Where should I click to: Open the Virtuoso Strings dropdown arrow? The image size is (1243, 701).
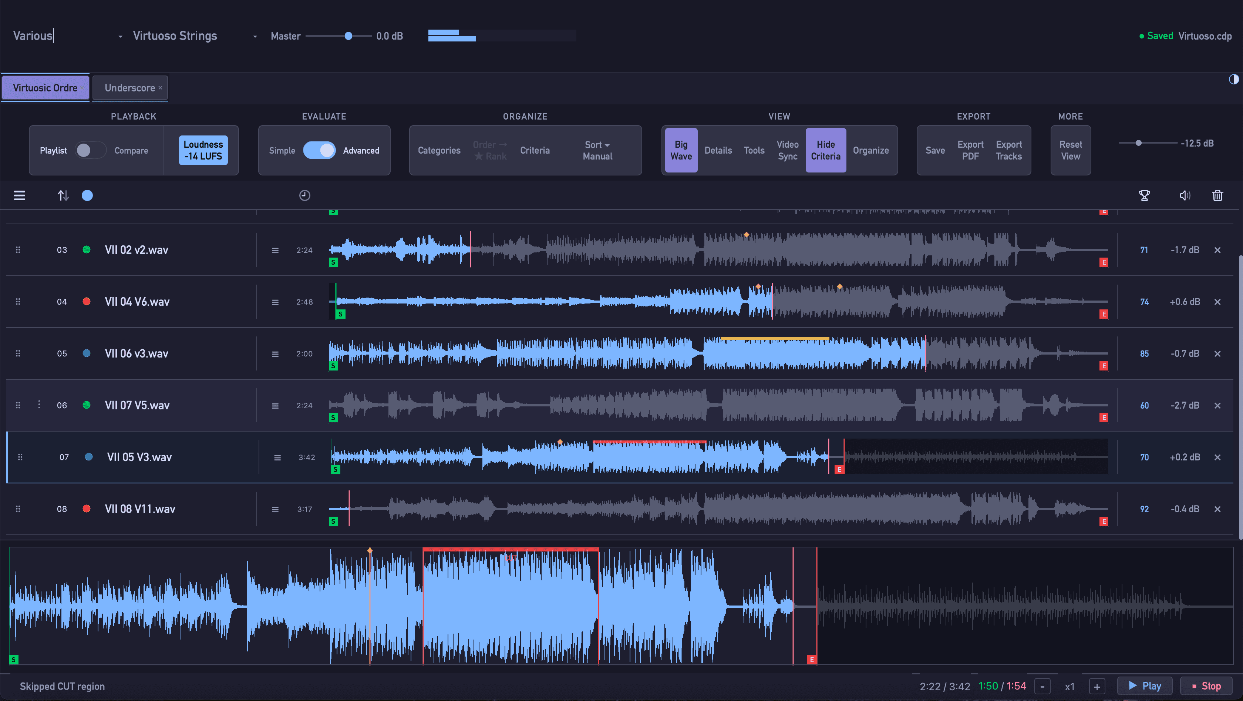pos(255,36)
